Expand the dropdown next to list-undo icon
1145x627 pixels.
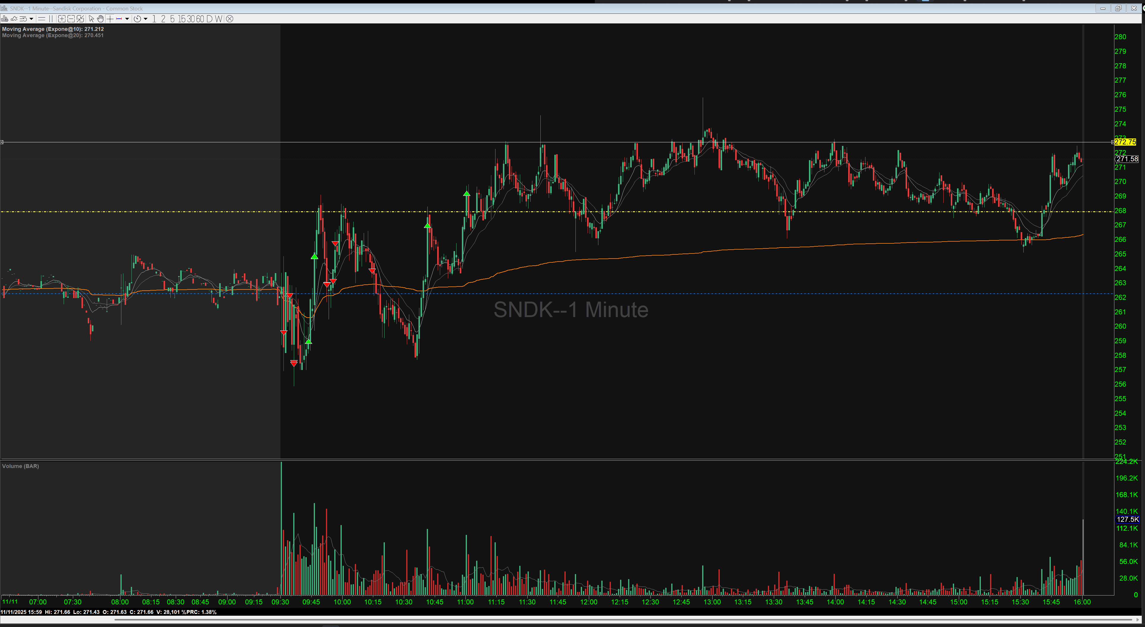tap(31, 19)
